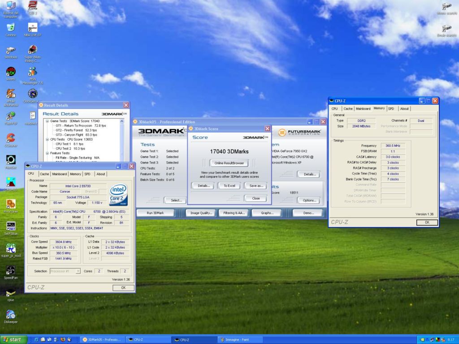Screen dimensions: 459x344
Task: Click Details button in 3DMark Score dialog
Action: [x=204, y=186]
